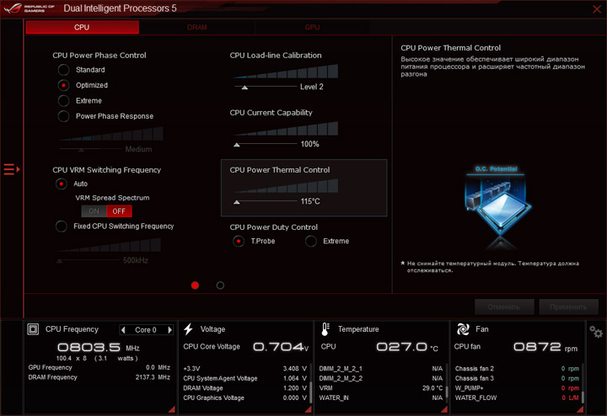Click the GPU Frequency 0.0 MHz row
Viewport: 607px width, 416px height.
(99, 367)
